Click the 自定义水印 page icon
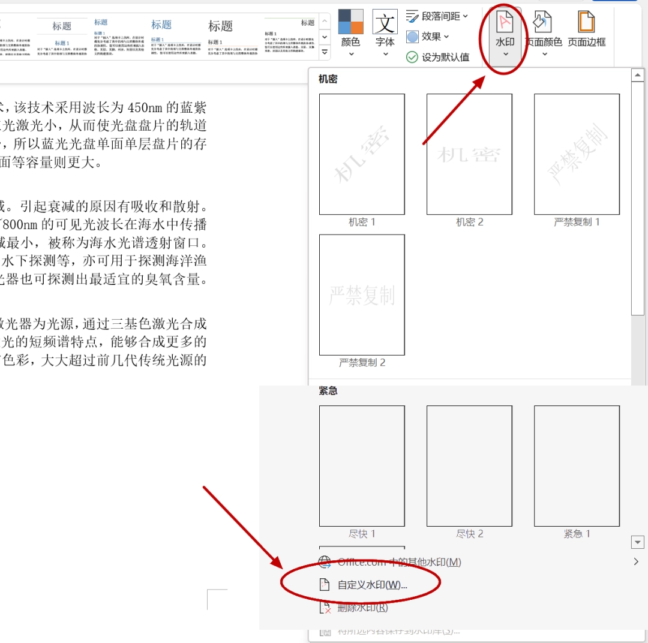This screenshot has height=643, width=648. [325, 585]
